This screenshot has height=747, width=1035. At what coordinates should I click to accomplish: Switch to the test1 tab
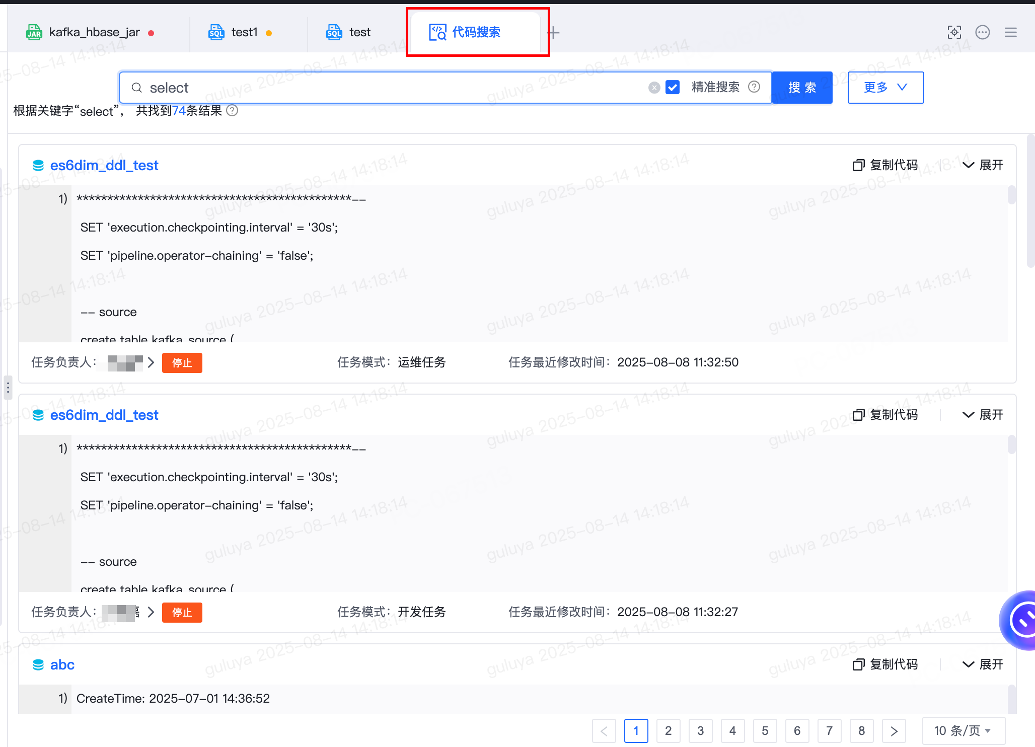coord(244,33)
